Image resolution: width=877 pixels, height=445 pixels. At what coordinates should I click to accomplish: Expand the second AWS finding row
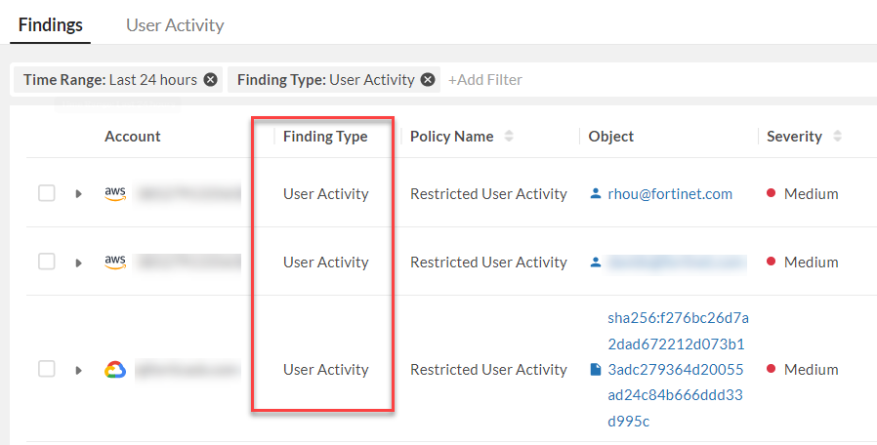click(78, 263)
